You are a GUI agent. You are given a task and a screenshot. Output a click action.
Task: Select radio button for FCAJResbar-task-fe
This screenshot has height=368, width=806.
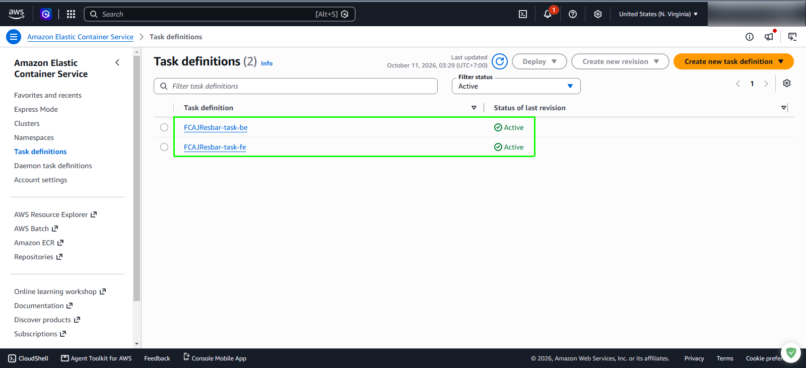click(164, 147)
